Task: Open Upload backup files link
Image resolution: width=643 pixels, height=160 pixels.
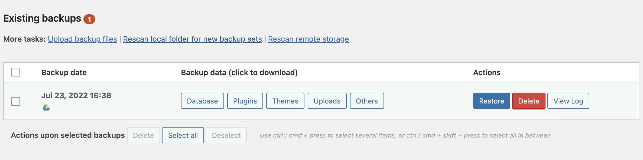Action: 82,39
